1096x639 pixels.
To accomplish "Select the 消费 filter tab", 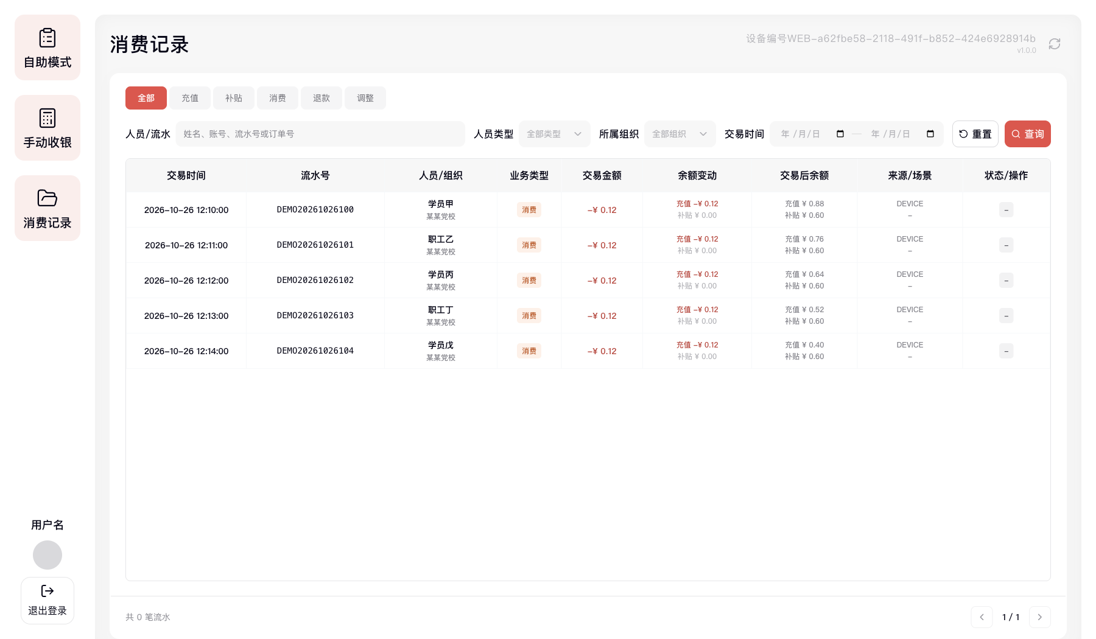I will point(278,98).
